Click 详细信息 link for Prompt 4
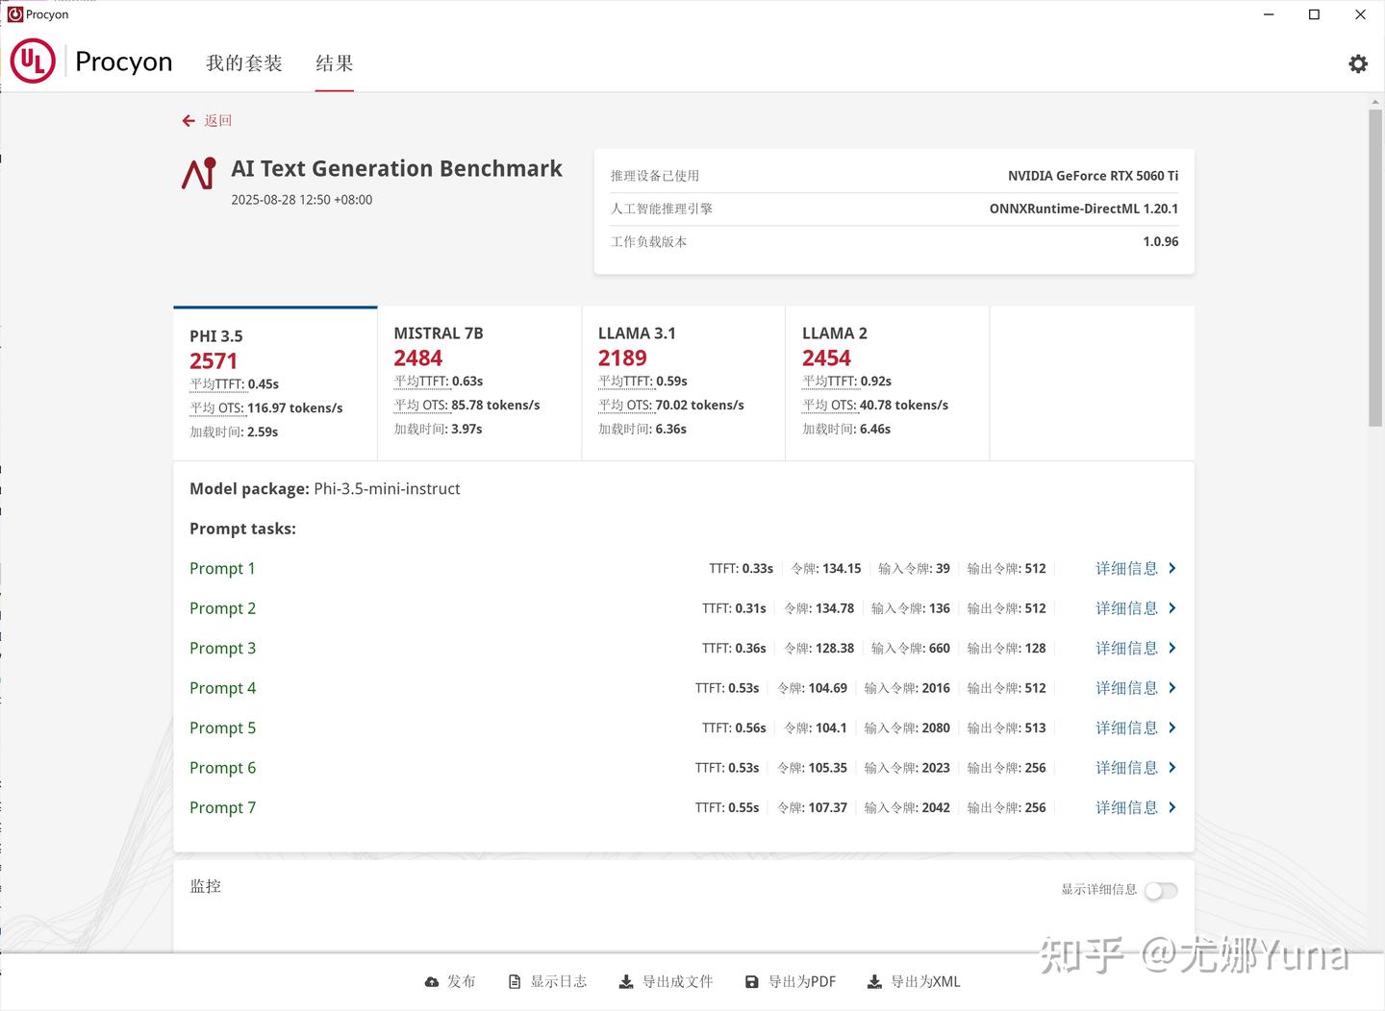This screenshot has width=1385, height=1011. tap(1126, 688)
